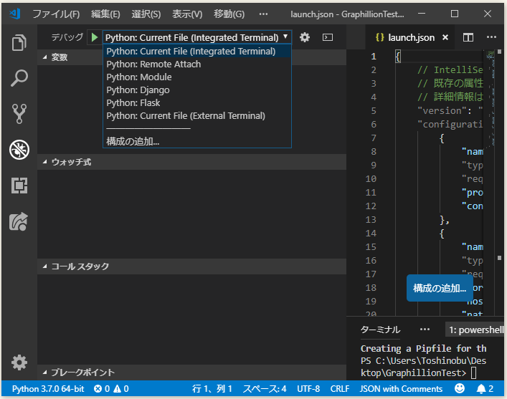Open the Debug Console icon
This screenshot has height=399, width=507.
pos(328,37)
